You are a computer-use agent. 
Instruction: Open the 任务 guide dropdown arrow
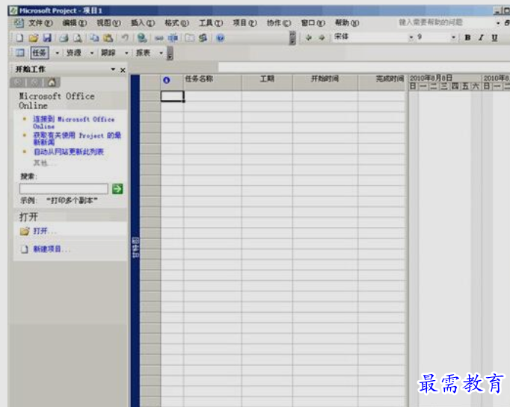[x=58, y=52]
